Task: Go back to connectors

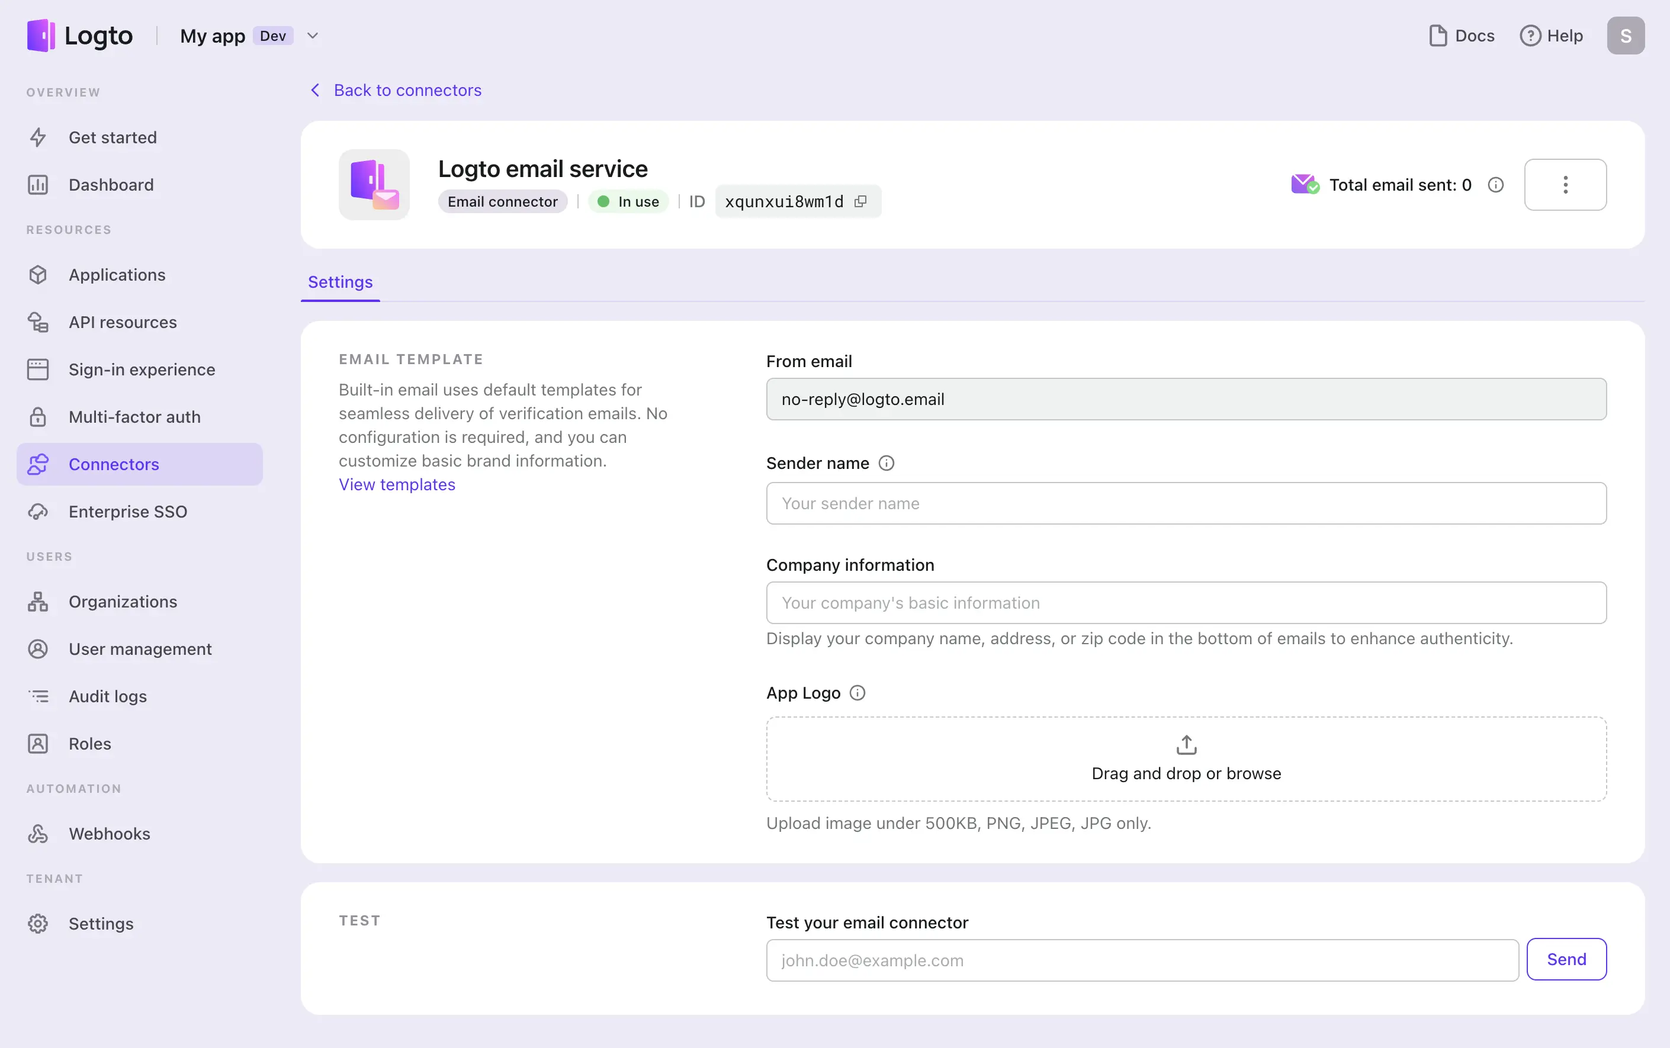Action: click(395, 90)
